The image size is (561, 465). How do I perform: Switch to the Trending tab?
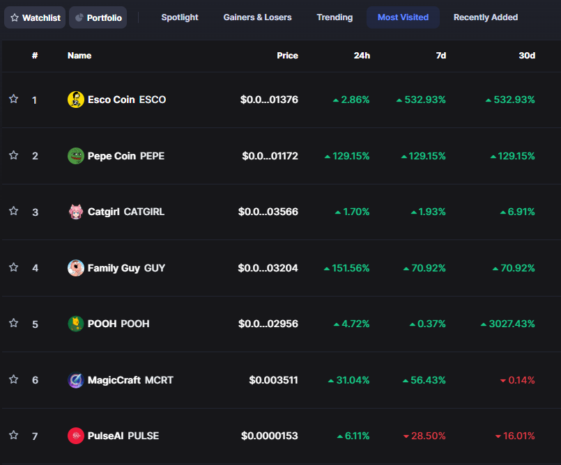335,17
